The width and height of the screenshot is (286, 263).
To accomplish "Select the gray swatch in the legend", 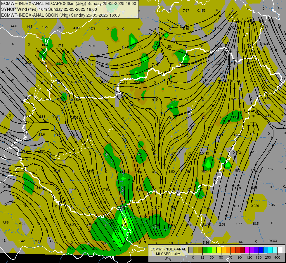I will (191, 250).
